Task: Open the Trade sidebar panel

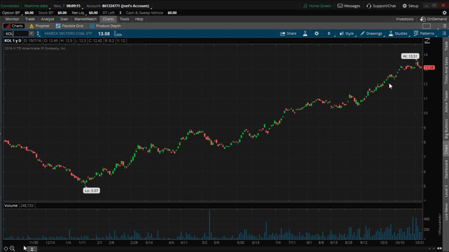Action: coord(446,46)
